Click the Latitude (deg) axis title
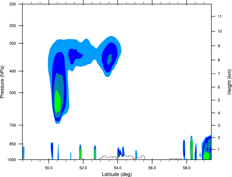 (x=117, y=174)
